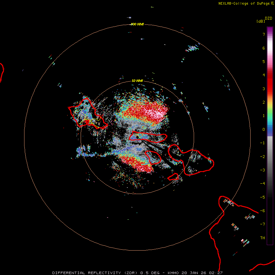Click the 7 value on color scale
Viewport: 275px width, 275px height.
(264, 34)
